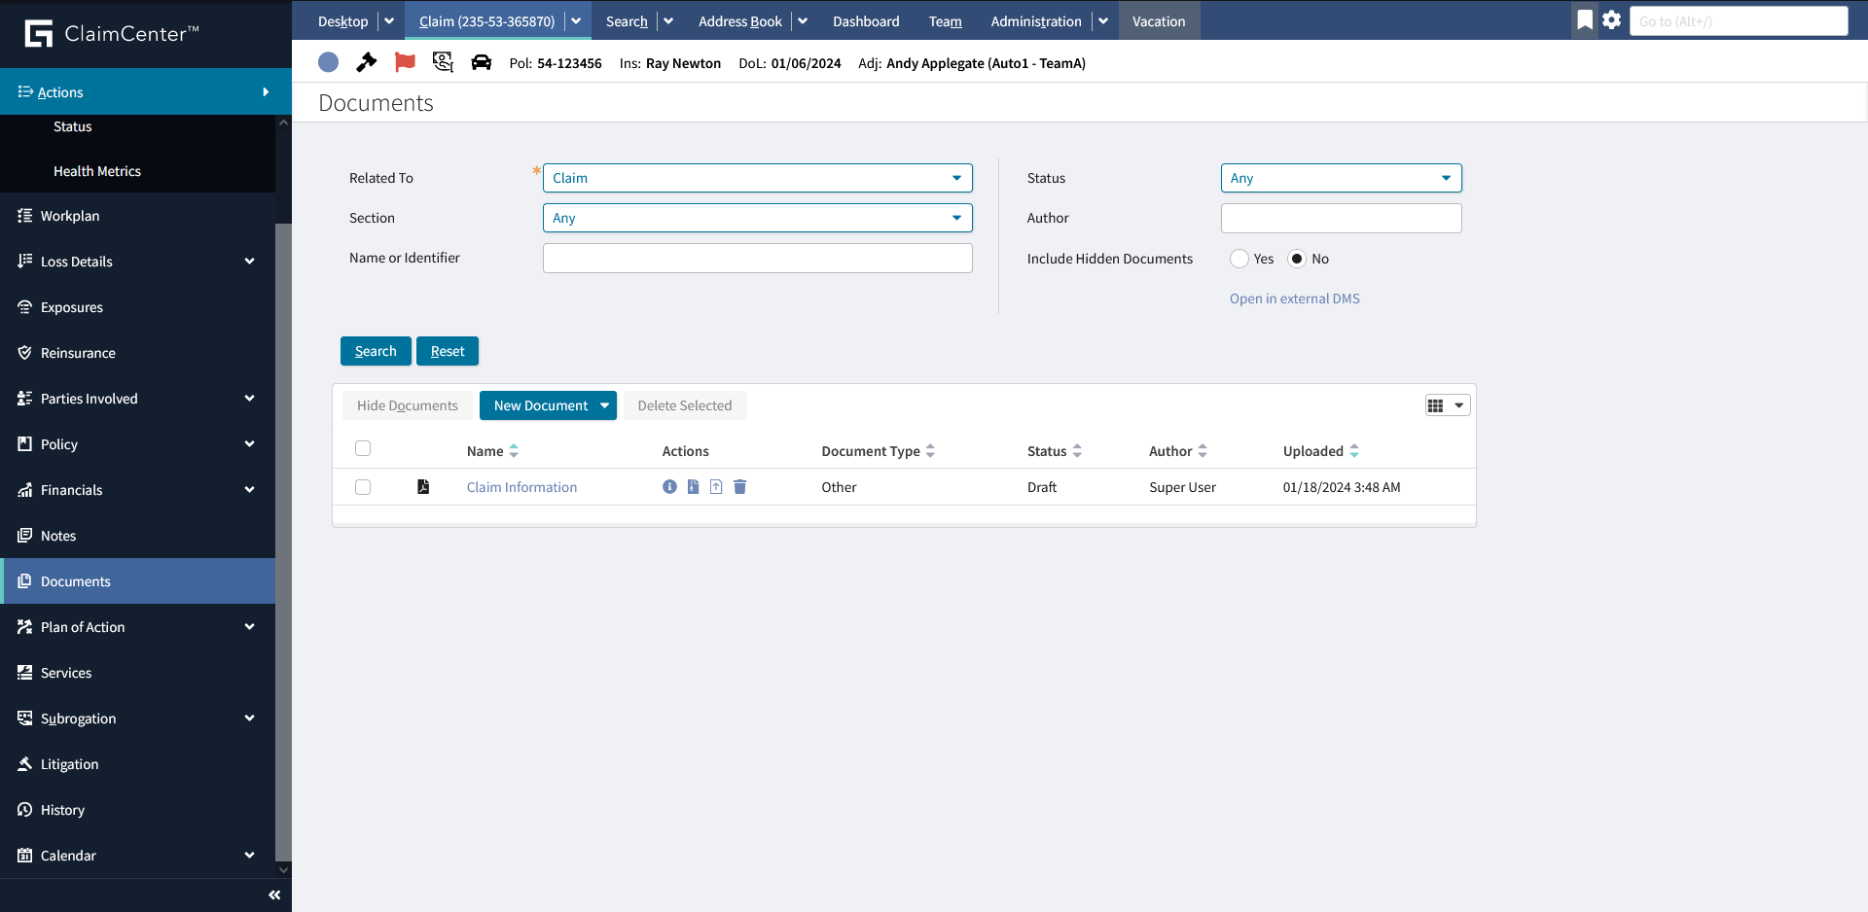Delete Claim Information using the trash icon

pos(739,487)
